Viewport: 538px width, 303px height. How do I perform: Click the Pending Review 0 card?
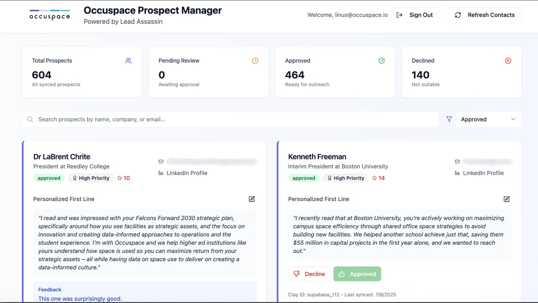click(x=208, y=72)
